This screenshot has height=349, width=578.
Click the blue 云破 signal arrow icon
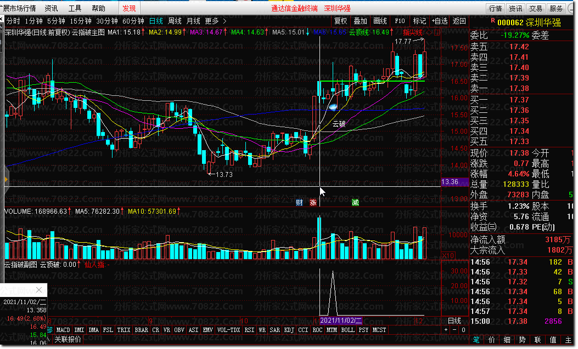(333, 107)
